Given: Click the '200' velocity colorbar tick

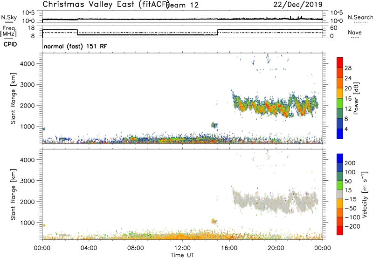Looking at the screenshot, I should tap(350, 163).
